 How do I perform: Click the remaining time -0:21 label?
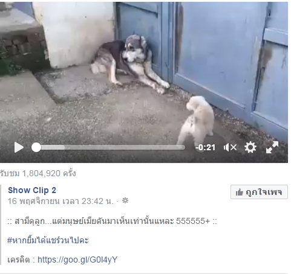pos(205,148)
